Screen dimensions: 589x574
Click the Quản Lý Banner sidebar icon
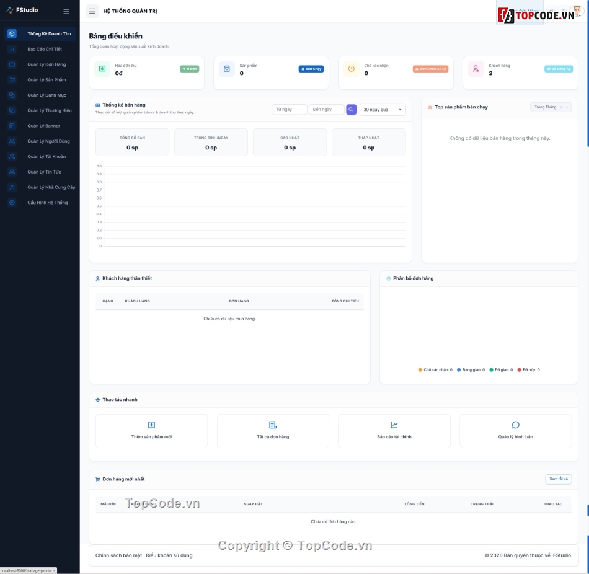tap(12, 126)
